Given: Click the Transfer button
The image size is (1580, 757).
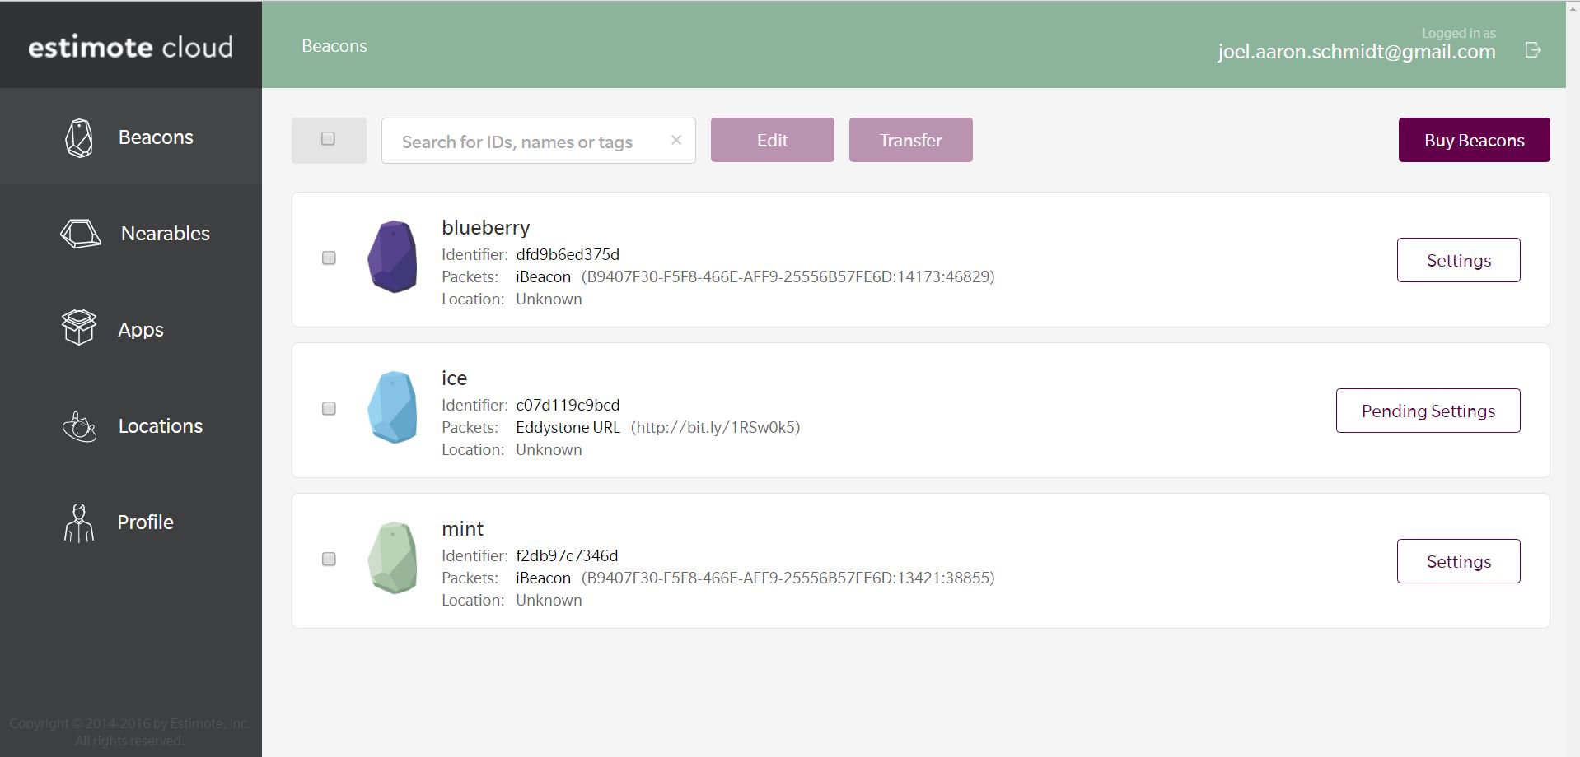Looking at the screenshot, I should point(911,140).
